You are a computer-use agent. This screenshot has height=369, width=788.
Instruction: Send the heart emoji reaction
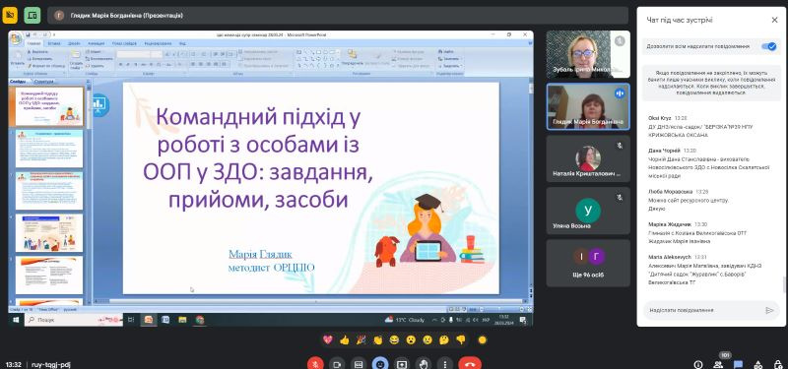(x=328, y=339)
